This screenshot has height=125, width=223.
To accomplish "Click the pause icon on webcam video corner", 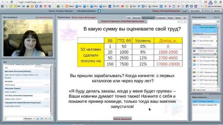I will click(x=50, y=54).
